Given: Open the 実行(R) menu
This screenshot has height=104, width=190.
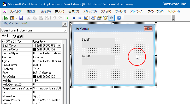Looking at the screenshot, I should click(106, 11).
